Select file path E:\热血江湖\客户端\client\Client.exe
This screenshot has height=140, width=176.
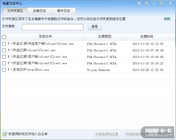pos(37,57)
